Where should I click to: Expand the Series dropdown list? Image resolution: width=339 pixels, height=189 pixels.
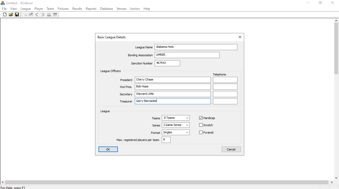pos(176,125)
